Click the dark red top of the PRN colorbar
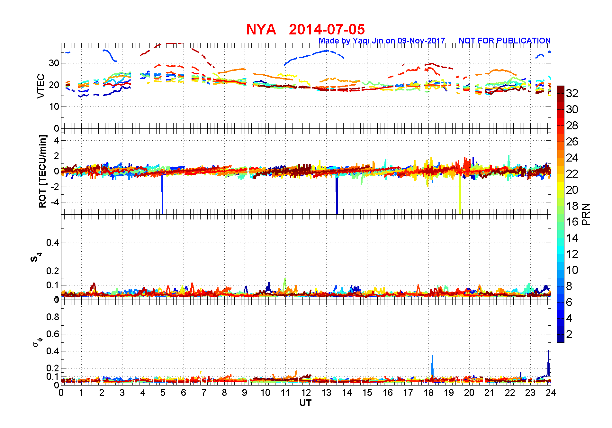Image resolution: width=612 pixels, height=428 pixels. click(x=561, y=89)
